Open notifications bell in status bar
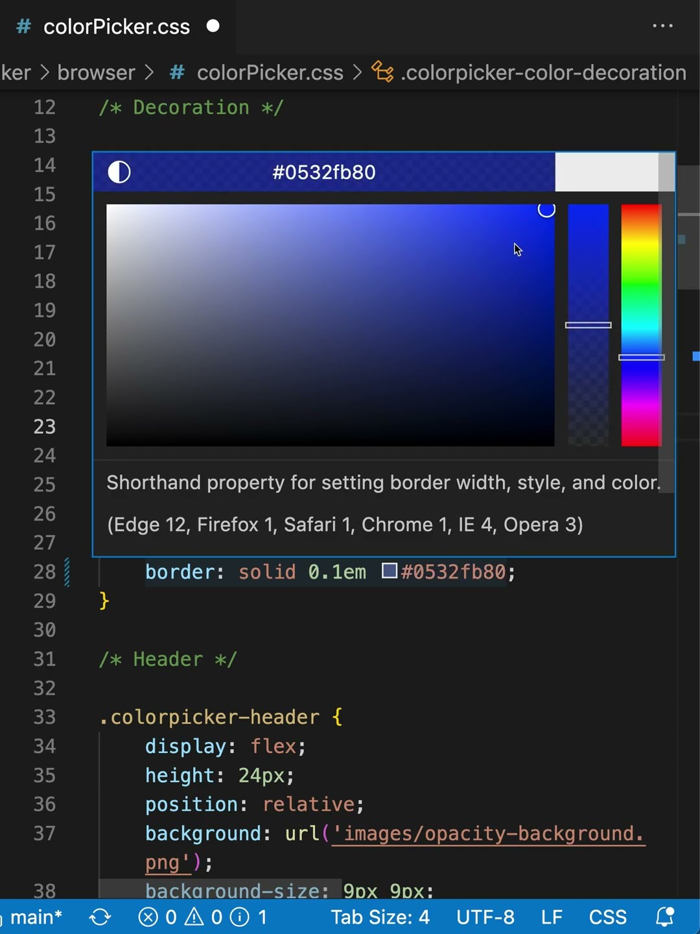Viewport: 700px width, 934px height. (665, 917)
